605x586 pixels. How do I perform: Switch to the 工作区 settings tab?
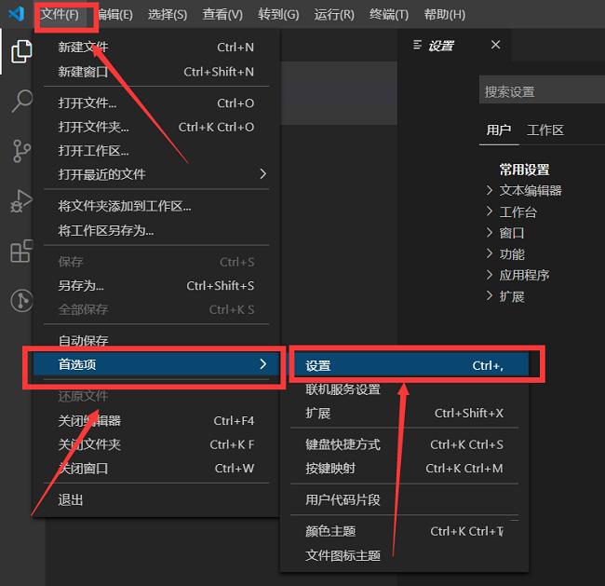pyautogui.click(x=544, y=130)
